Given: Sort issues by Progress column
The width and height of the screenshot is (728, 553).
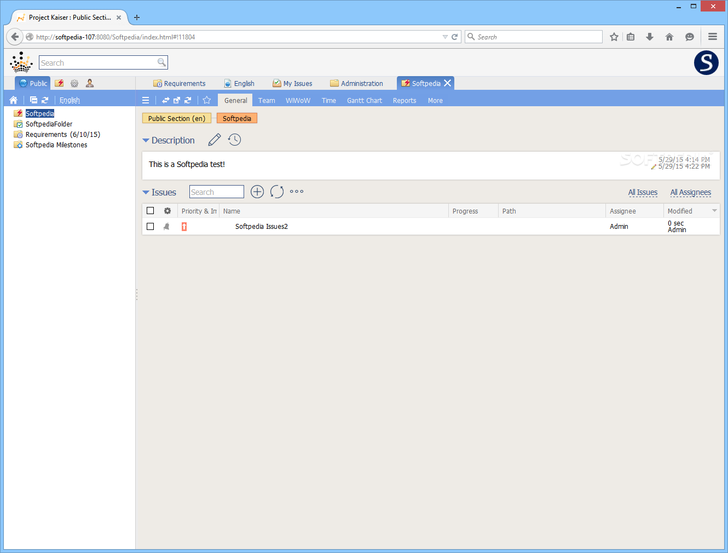Looking at the screenshot, I should tap(473, 211).
